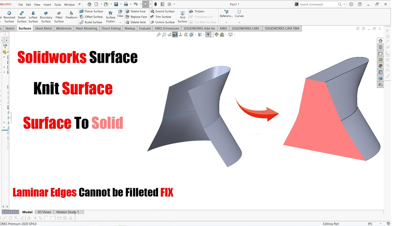Choose the Trim Surface tool
This screenshot has width=403, height=226.
(x=161, y=17)
